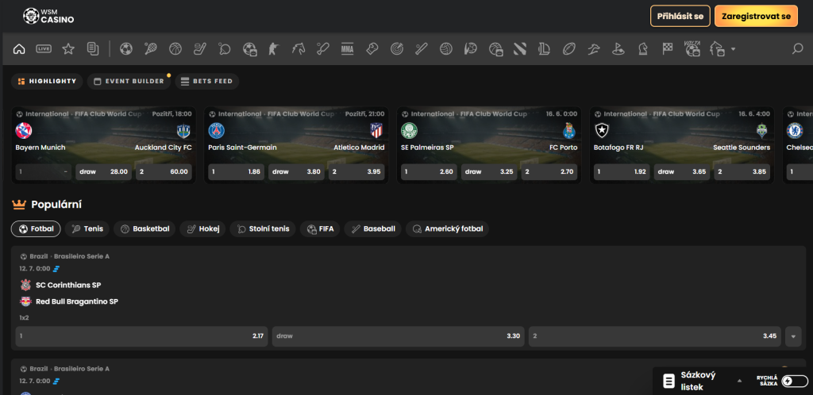The image size is (813, 395).
Task: Open the Highlighty tab
Action: (47, 81)
